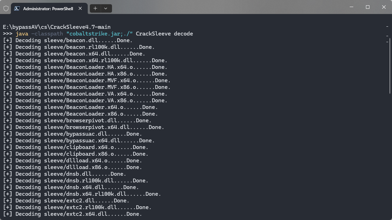The width and height of the screenshot is (392, 220).
Task: Click the line sleeve/BeaconLoader.HA.x86.o
Action: pos(85,74)
